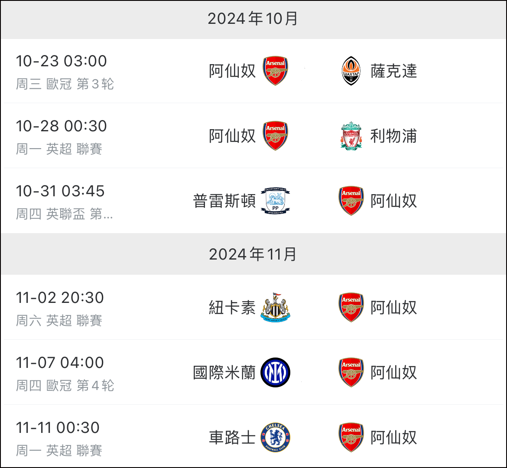
Task: Open team name 紐卡素
Action: coord(232,308)
